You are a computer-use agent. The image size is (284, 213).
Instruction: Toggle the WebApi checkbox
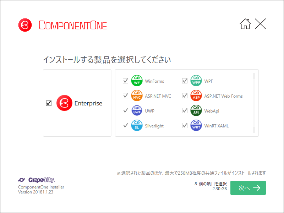click(x=185, y=110)
